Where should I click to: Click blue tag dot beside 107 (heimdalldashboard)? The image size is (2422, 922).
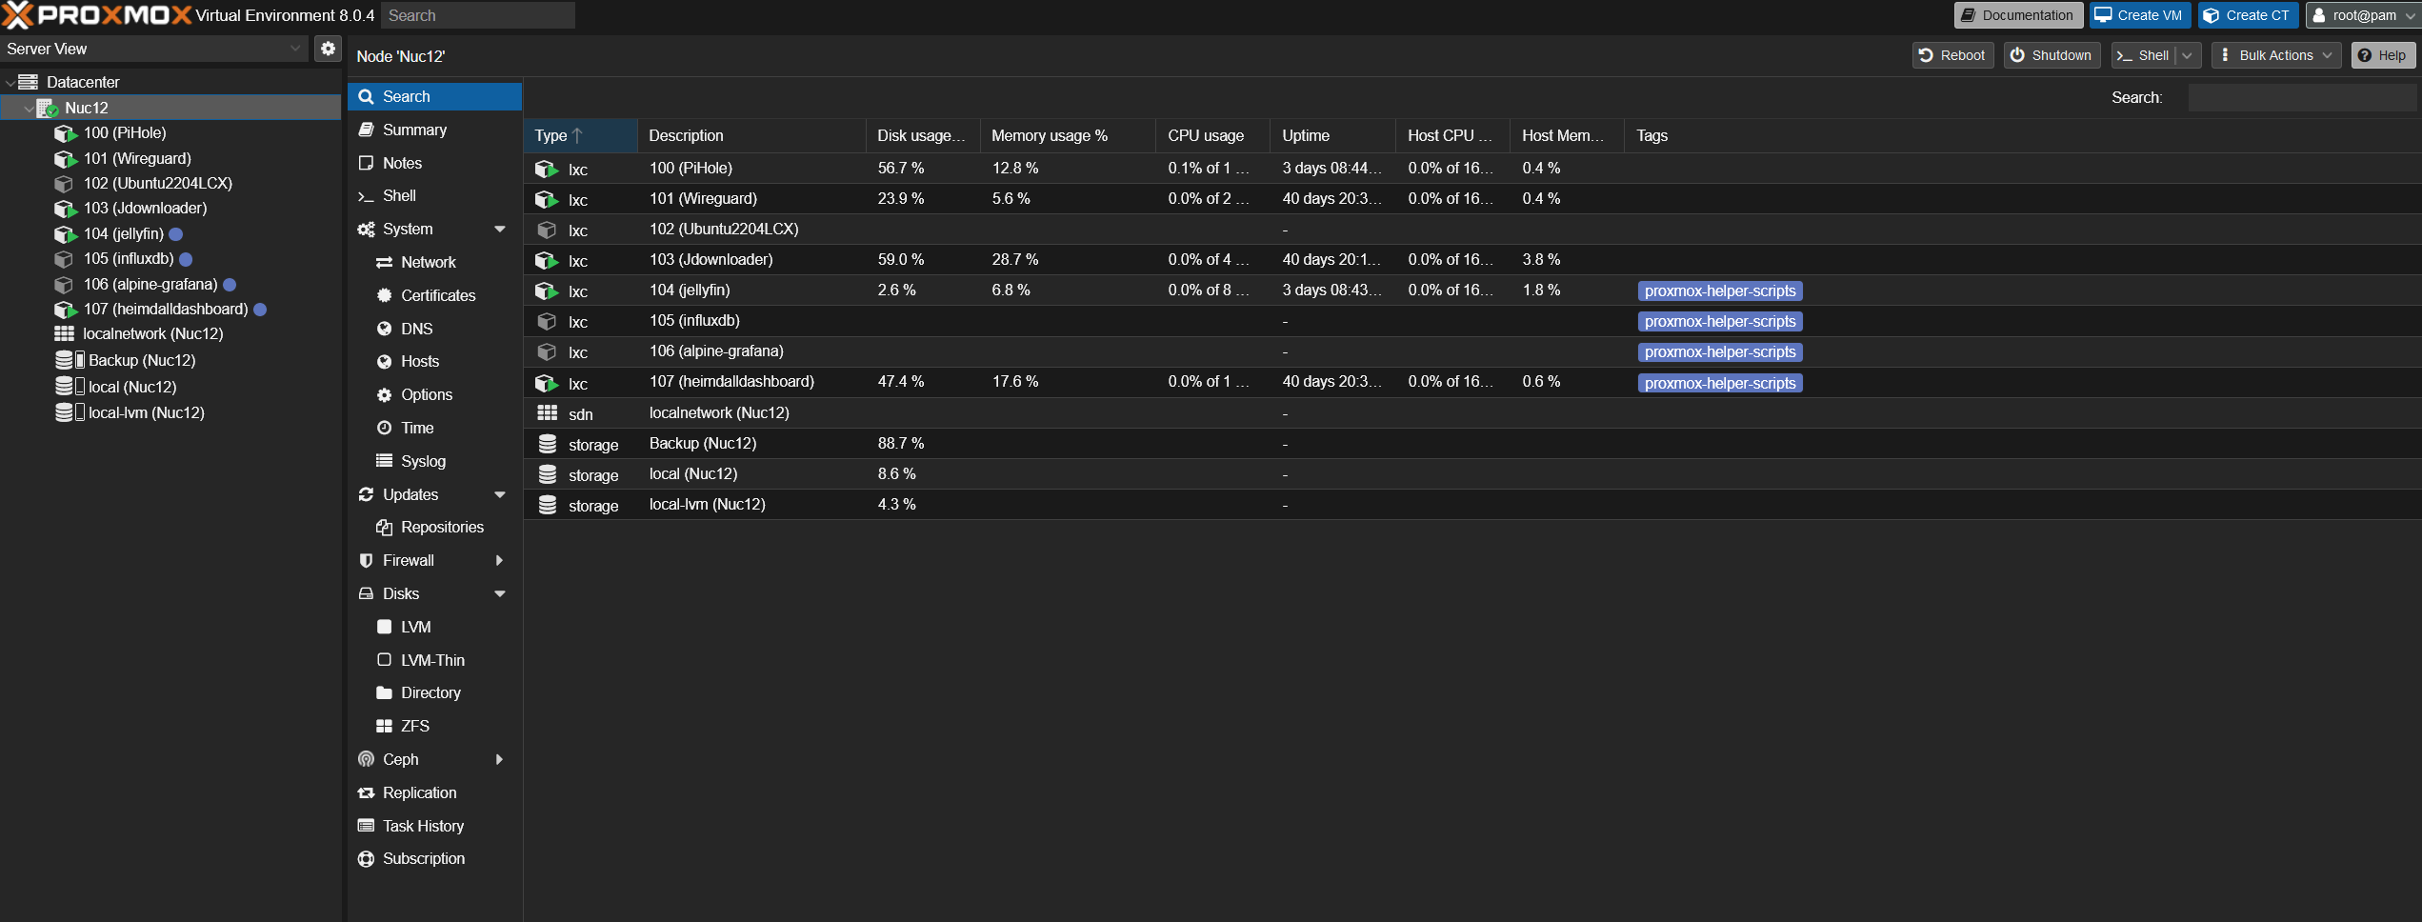click(260, 310)
